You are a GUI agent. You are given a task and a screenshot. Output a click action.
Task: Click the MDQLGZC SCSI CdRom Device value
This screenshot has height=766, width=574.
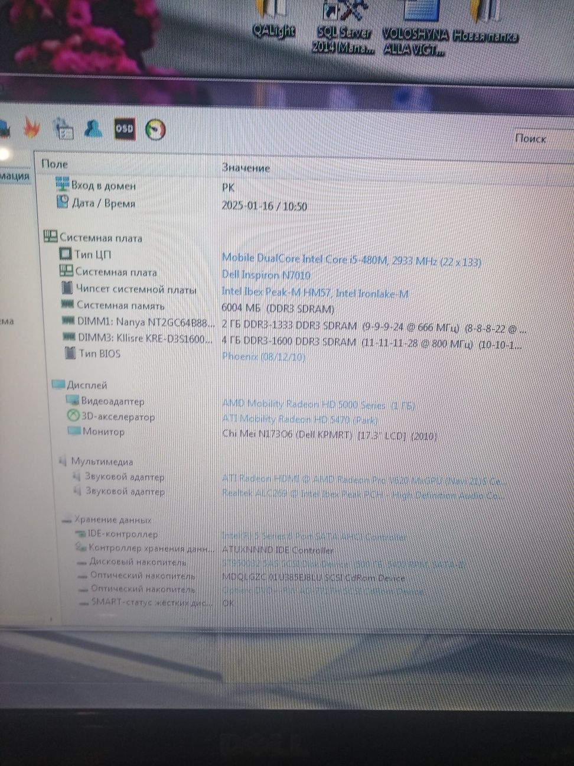(314, 578)
